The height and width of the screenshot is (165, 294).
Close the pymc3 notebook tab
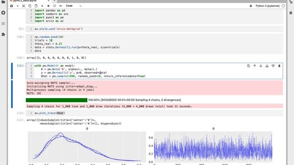49,1
